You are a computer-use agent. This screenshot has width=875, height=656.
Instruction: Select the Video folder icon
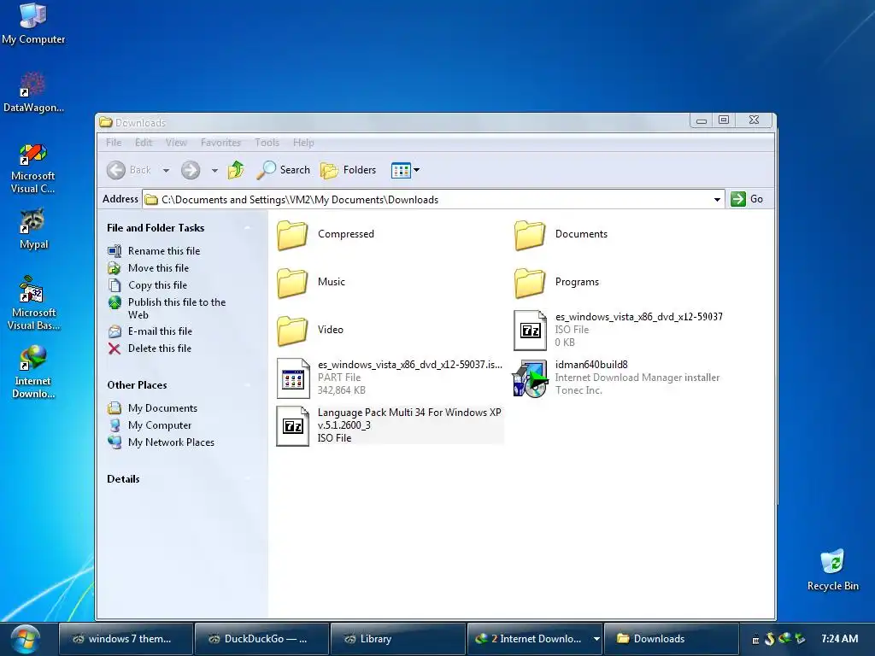[x=292, y=331]
